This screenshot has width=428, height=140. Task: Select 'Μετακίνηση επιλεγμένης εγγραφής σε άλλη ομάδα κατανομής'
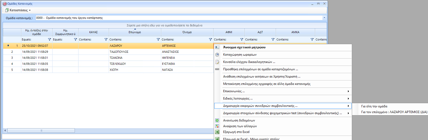(x=267, y=84)
